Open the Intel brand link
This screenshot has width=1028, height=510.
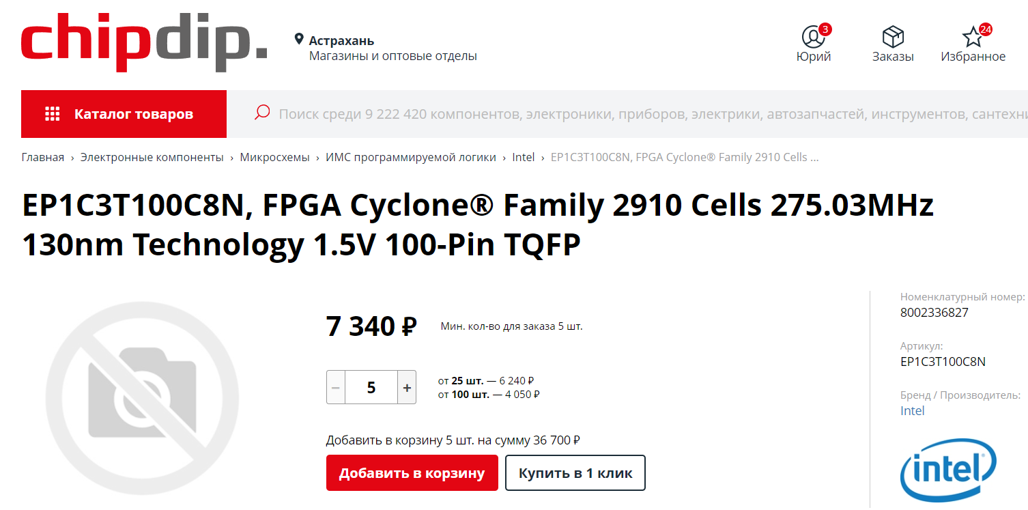click(x=912, y=410)
